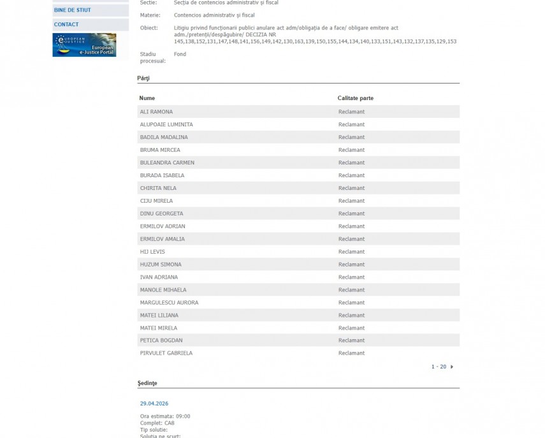Open the hearing dated 29.04.2026
The image size is (545, 438).
(154, 404)
